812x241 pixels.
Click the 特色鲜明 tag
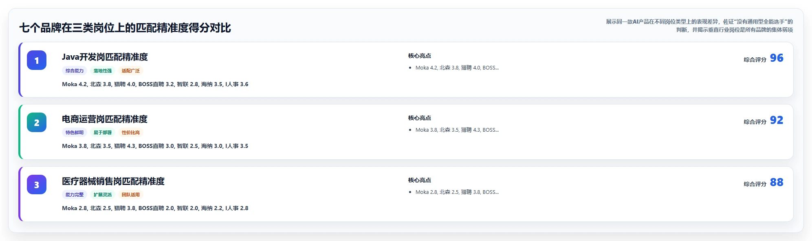click(75, 132)
